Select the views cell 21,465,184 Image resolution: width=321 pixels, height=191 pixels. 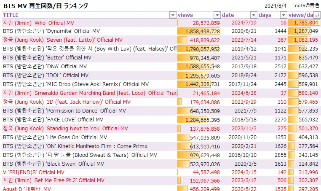(x=206, y=93)
